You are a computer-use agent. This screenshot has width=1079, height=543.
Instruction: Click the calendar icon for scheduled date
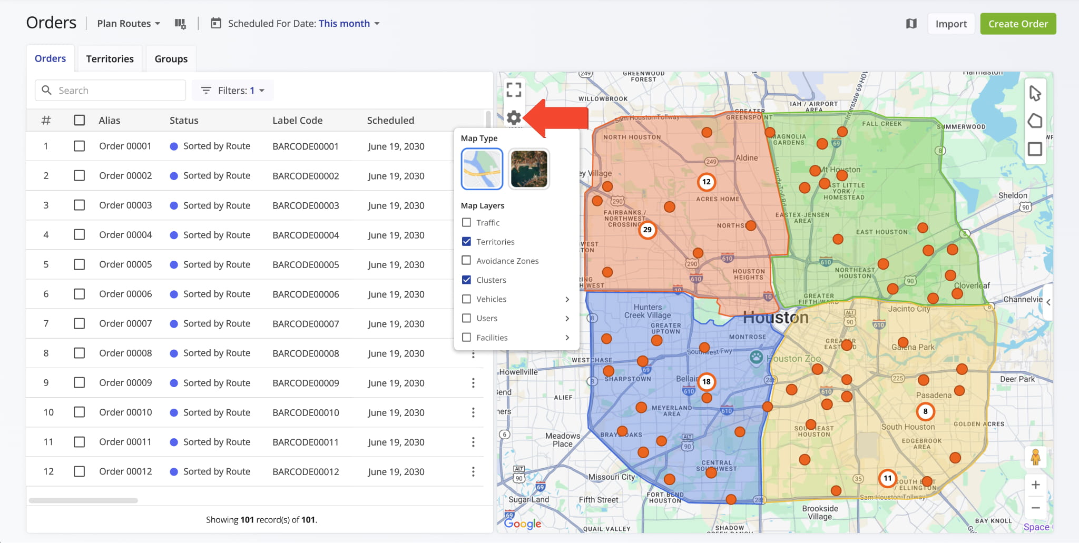click(x=216, y=23)
